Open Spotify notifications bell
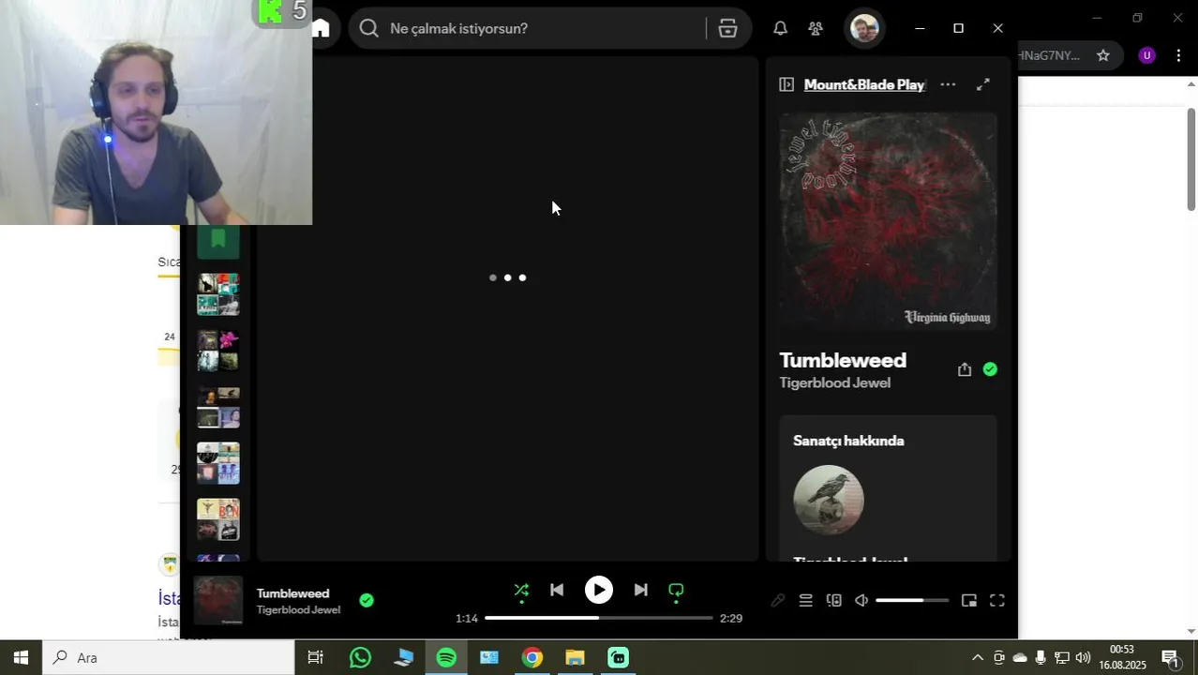This screenshot has height=675, width=1198. pyautogui.click(x=780, y=28)
